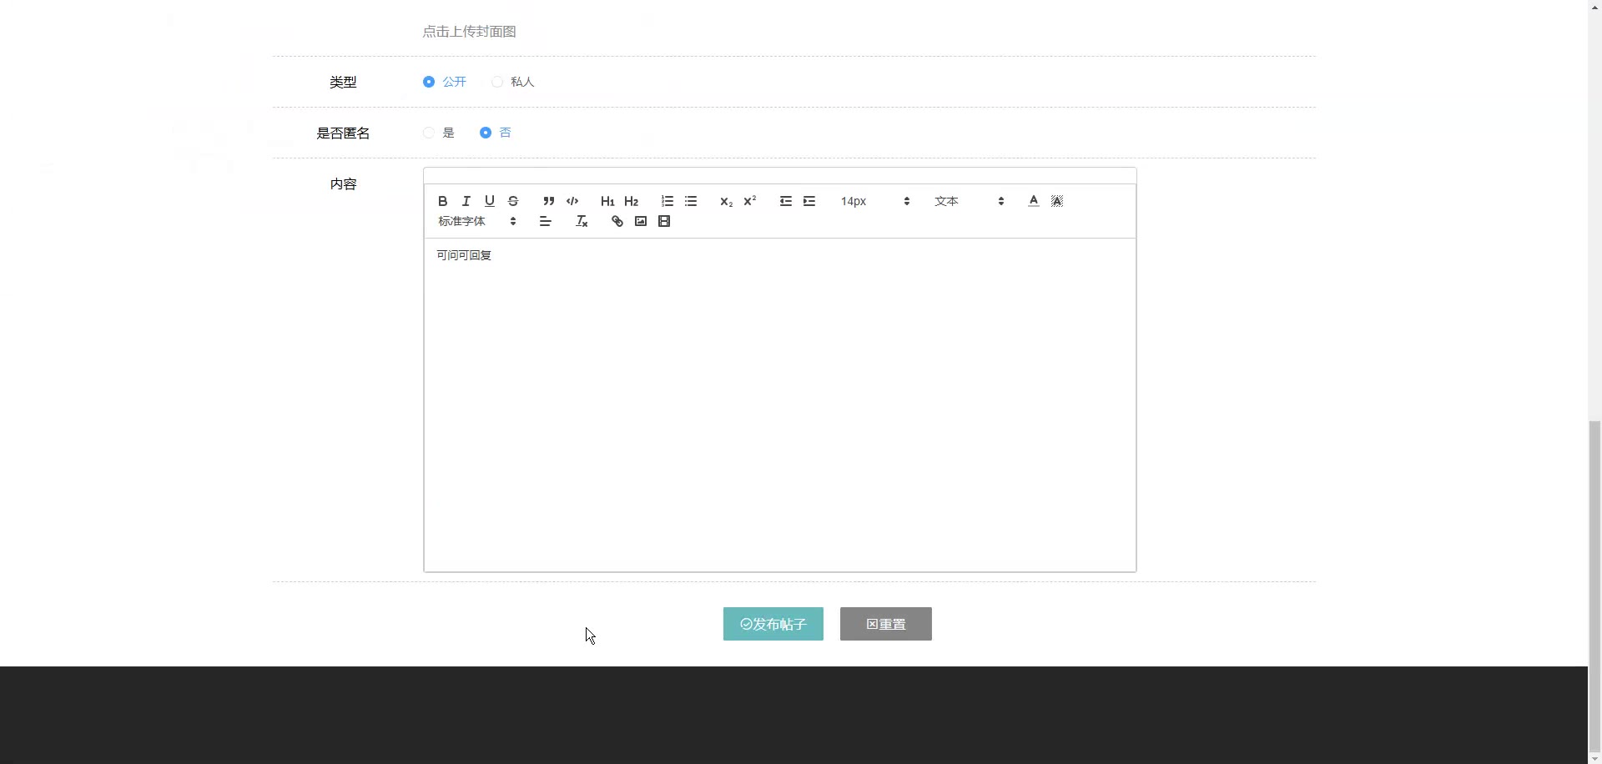
Task: Apply superscript formatting
Action: (x=749, y=201)
